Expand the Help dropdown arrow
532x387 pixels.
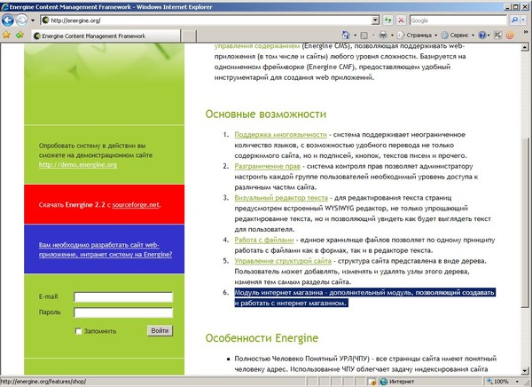[x=489, y=36]
